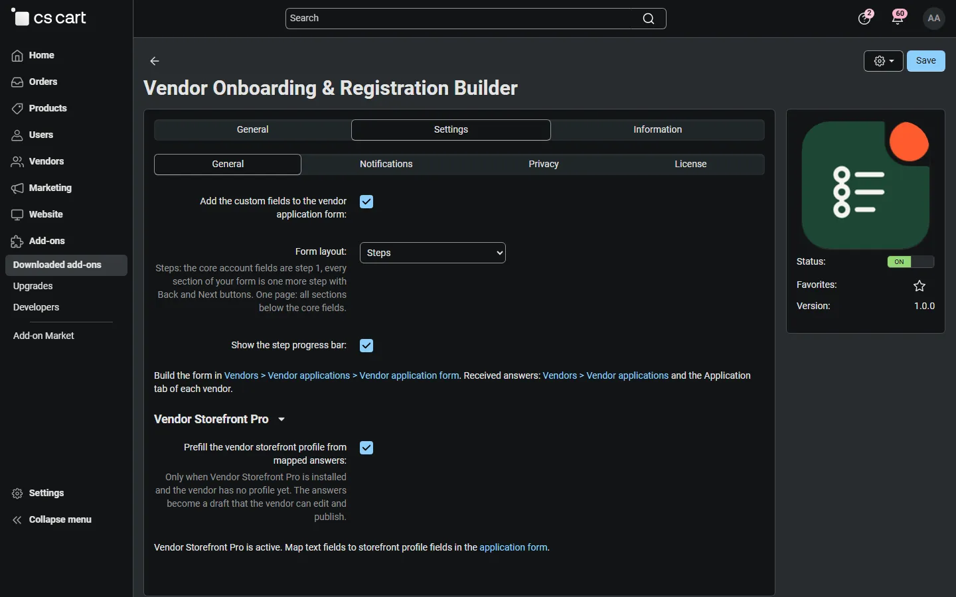
Task: Open the Add-ons menu
Action: click(x=39, y=241)
